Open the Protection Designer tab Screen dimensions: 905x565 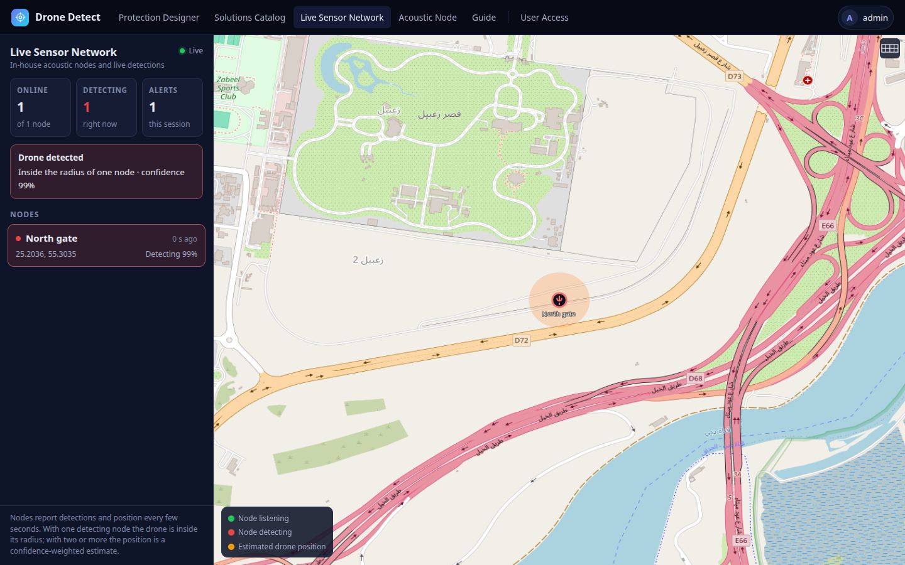(159, 18)
